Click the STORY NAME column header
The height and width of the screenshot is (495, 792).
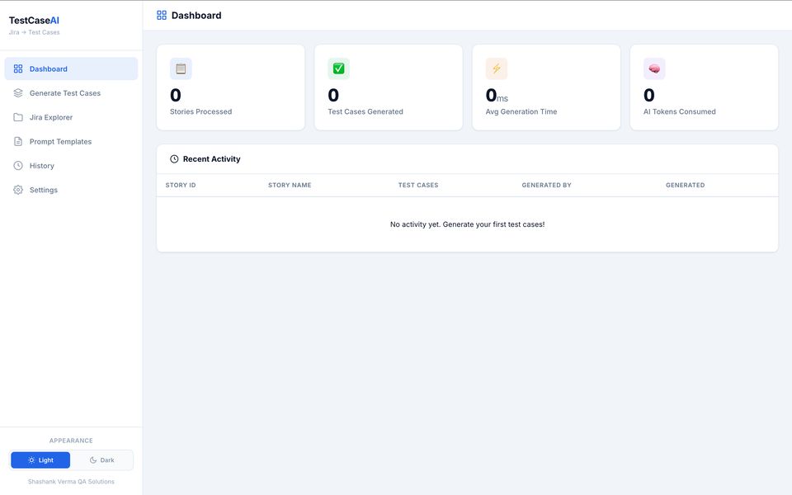click(x=290, y=186)
